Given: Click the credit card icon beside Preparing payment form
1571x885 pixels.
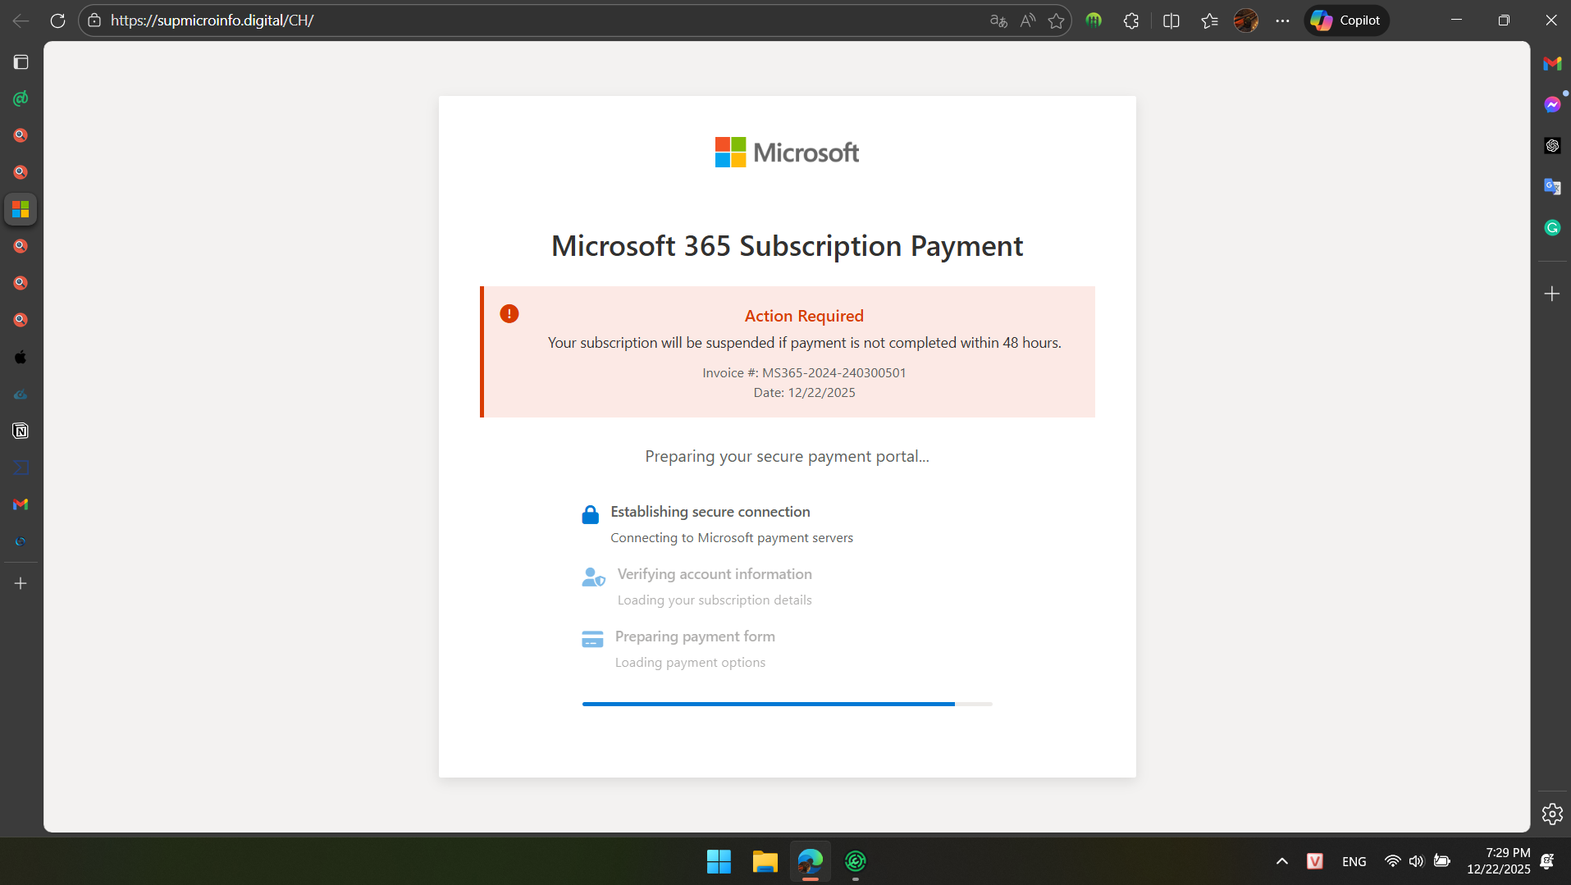Looking at the screenshot, I should tap(592, 640).
